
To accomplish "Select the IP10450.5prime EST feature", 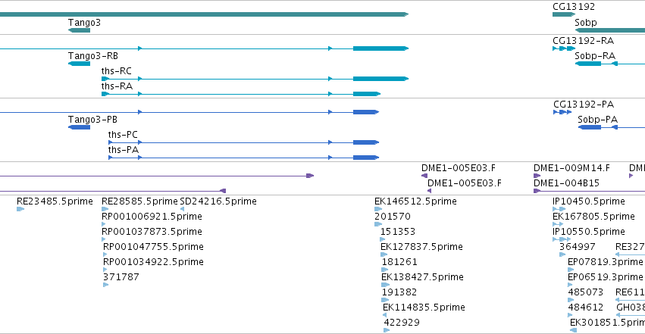I will pos(559,209).
